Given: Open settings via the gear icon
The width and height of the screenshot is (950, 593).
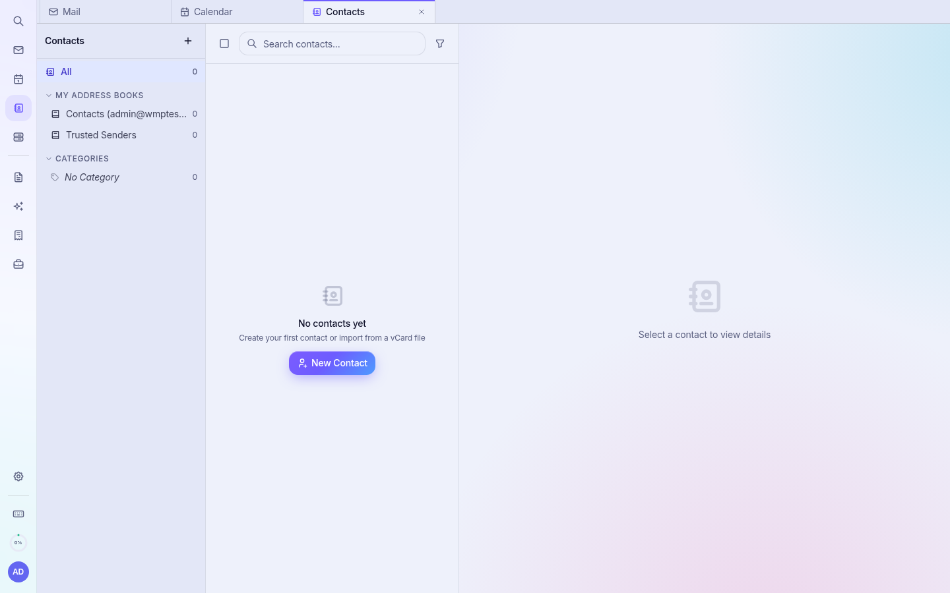Looking at the screenshot, I should 18,476.
